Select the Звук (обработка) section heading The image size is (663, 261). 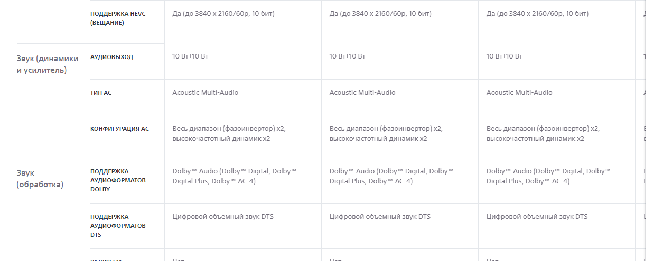click(x=40, y=178)
